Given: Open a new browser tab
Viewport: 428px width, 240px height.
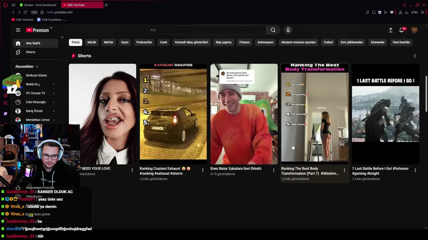Looking at the screenshot, I should click(106, 5).
